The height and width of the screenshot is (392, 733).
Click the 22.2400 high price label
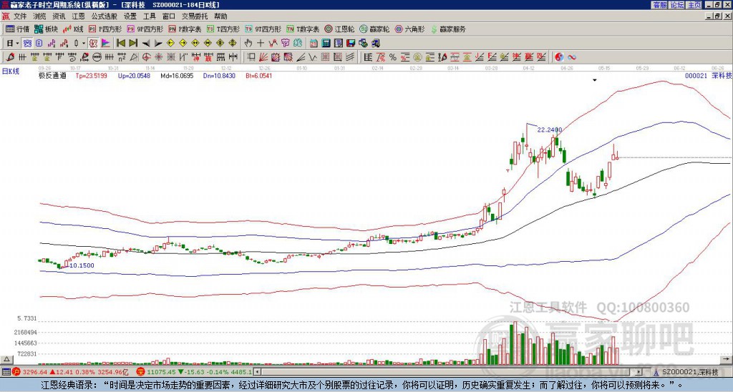pos(549,129)
